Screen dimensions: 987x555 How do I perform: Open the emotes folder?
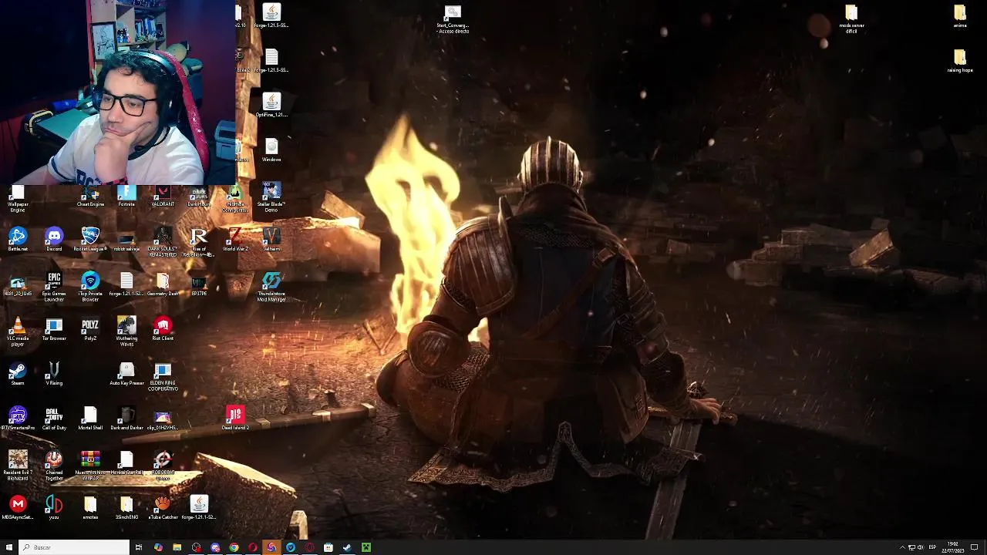(90, 508)
